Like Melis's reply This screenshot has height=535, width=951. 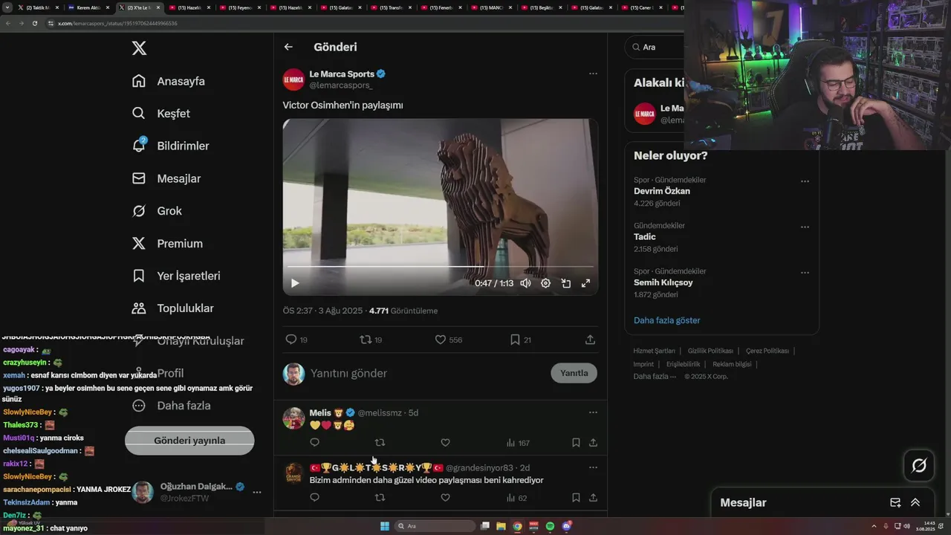pyautogui.click(x=445, y=443)
